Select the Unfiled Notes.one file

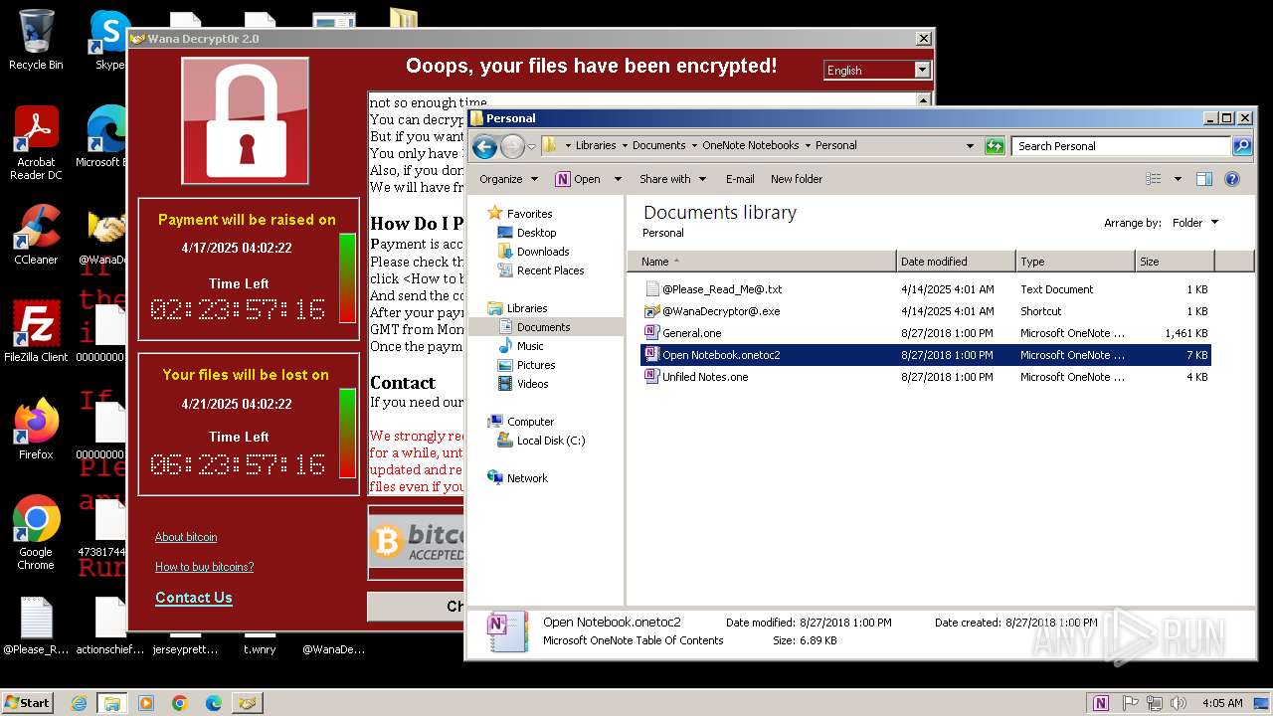(926, 377)
